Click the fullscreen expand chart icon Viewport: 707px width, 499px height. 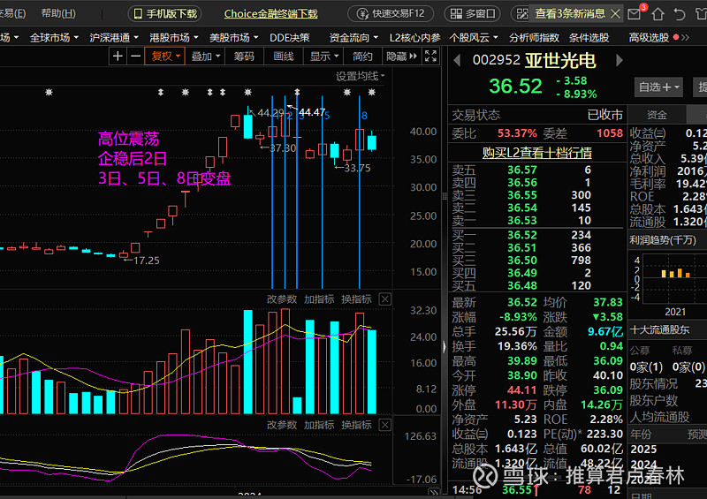(x=430, y=56)
